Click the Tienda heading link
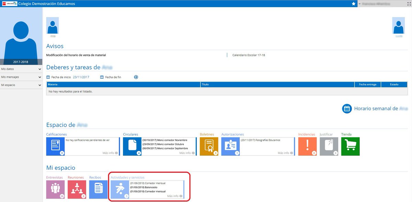The width and height of the screenshot is (412, 202). [346, 135]
